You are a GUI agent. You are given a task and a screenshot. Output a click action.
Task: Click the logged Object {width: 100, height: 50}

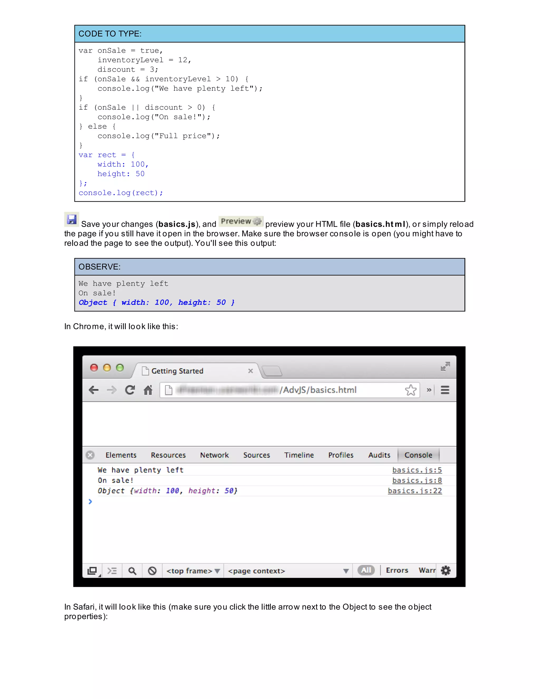(168, 491)
